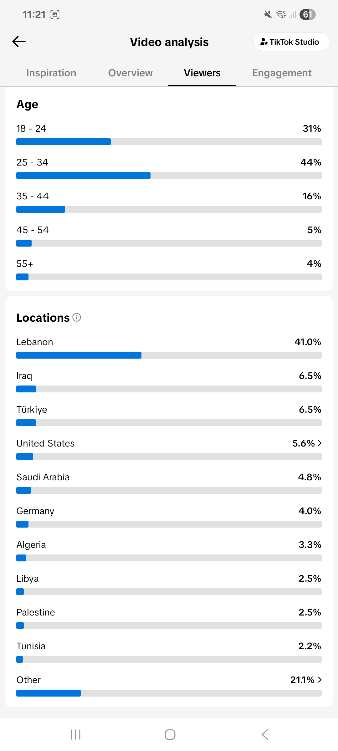Tap the Android recent apps icon

(x=75, y=734)
